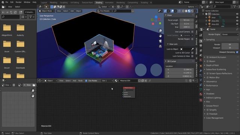Click the image editor pan hand
Viewport: 240px width, 135px height.
coord(33,96)
